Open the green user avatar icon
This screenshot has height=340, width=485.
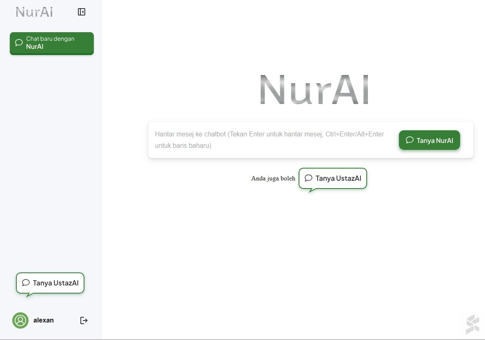point(20,320)
